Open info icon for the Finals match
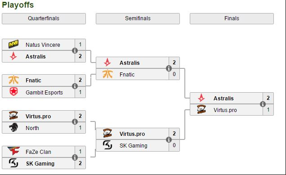The height and width of the screenshot is (175, 286). [263, 104]
